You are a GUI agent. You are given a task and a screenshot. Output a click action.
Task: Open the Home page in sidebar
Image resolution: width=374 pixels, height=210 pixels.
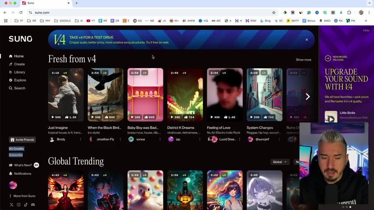pyautogui.click(x=16, y=56)
